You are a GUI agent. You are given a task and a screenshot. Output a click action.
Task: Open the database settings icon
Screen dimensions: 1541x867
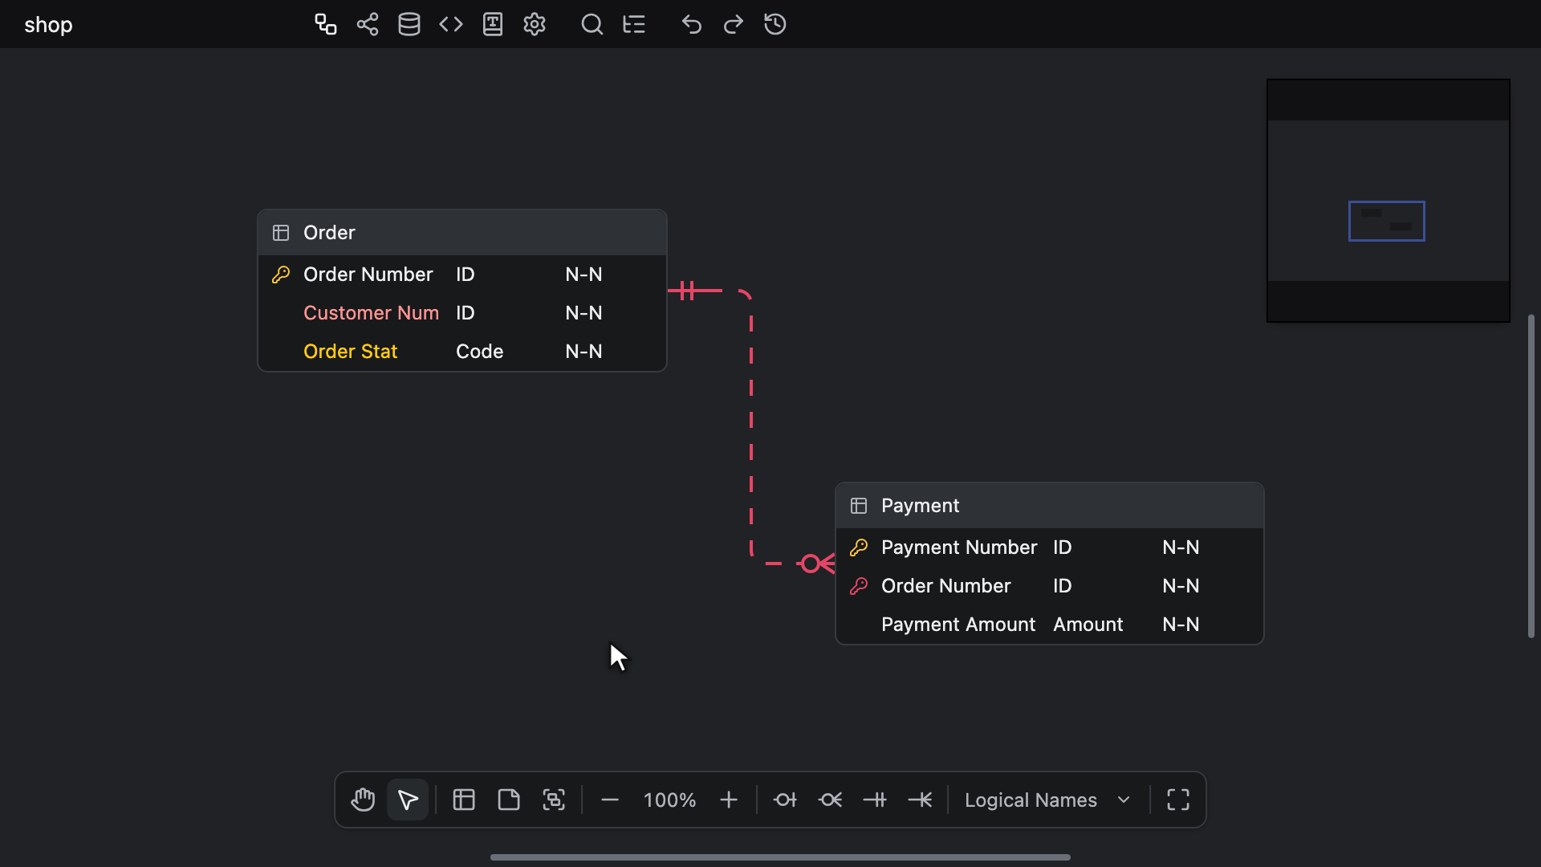click(x=409, y=24)
